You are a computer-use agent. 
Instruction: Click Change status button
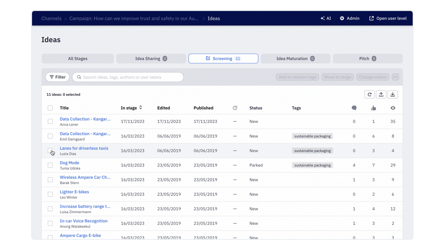click(x=373, y=77)
